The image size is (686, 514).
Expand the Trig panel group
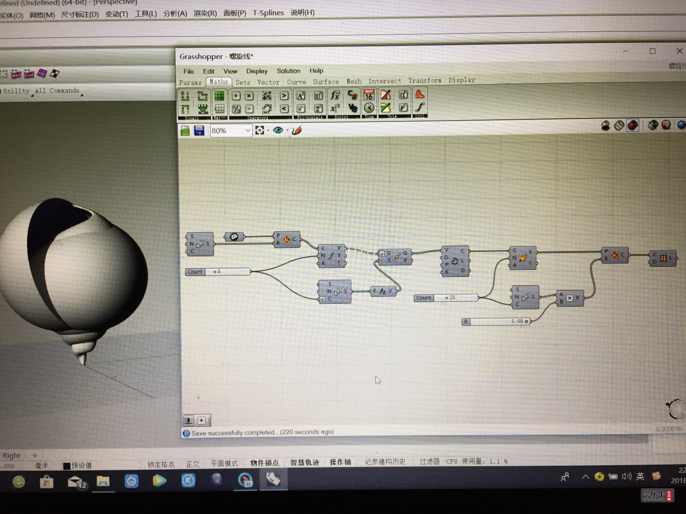(x=394, y=117)
